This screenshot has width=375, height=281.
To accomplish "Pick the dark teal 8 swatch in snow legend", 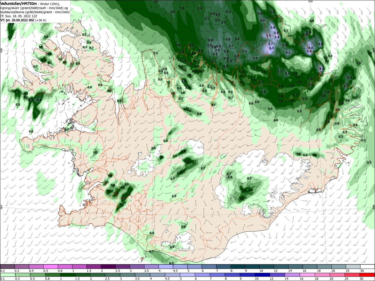I will 238,267.
